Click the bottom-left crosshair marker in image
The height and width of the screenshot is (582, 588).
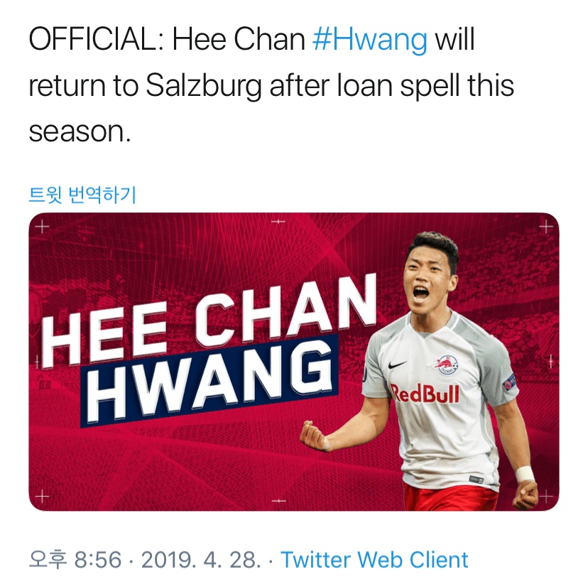[x=42, y=496]
